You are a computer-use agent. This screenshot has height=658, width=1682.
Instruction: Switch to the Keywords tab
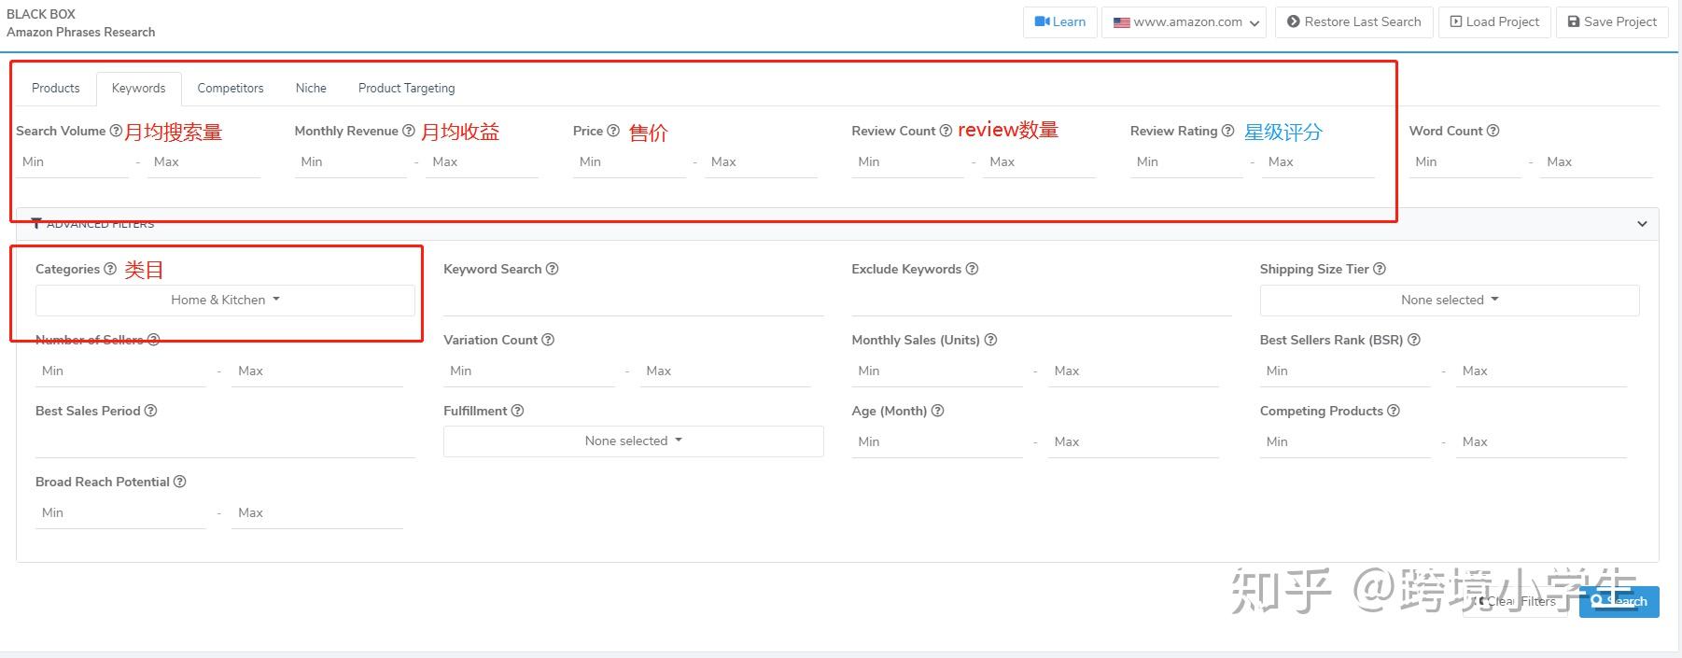139,89
